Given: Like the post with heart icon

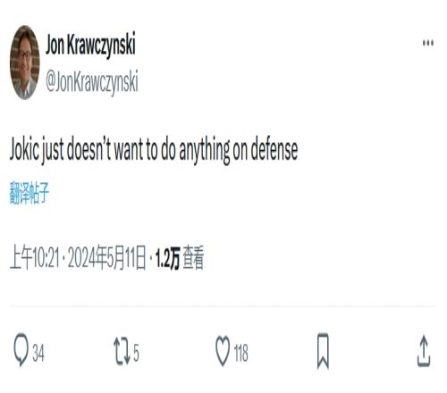Looking at the screenshot, I should click(223, 350).
